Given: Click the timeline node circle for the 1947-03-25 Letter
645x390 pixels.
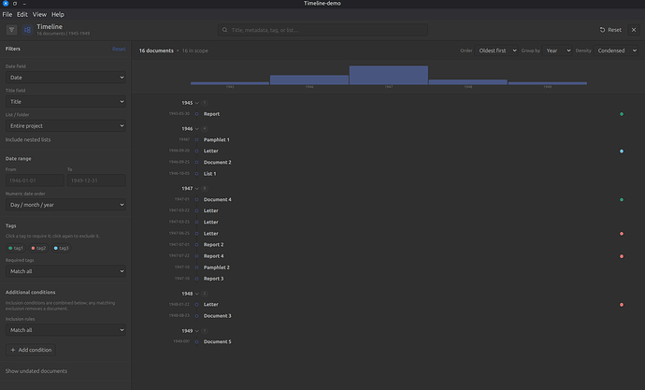Looking at the screenshot, I should pyautogui.click(x=196, y=223).
